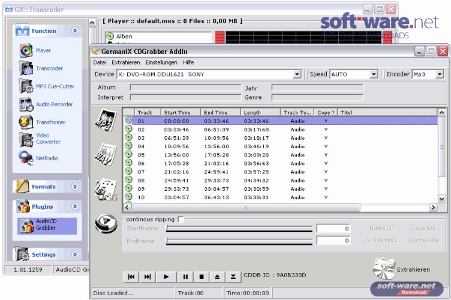This screenshot has height=300, width=451.
Task: Click the Extrahieren text label
Action: [413, 269]
